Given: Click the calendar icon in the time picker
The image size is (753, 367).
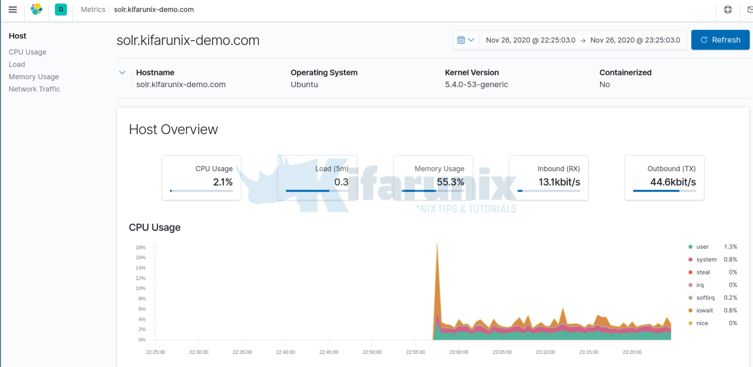Looking at the screenshot, I should click(460, 40).
